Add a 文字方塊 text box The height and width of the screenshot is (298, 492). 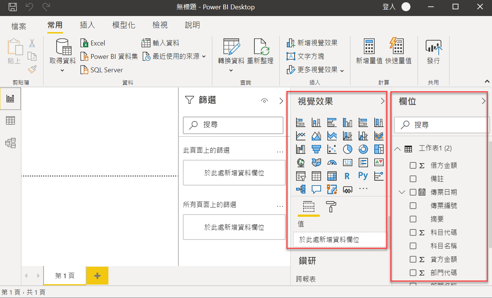305,56
